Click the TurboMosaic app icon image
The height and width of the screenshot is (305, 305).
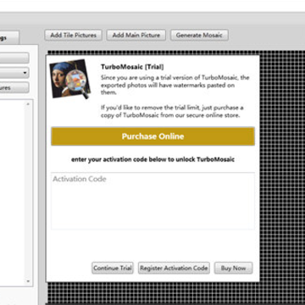[70, 79]
